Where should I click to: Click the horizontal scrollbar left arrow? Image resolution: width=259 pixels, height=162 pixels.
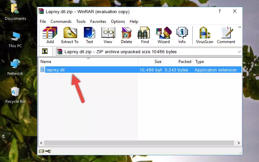(x=41, y=143)
